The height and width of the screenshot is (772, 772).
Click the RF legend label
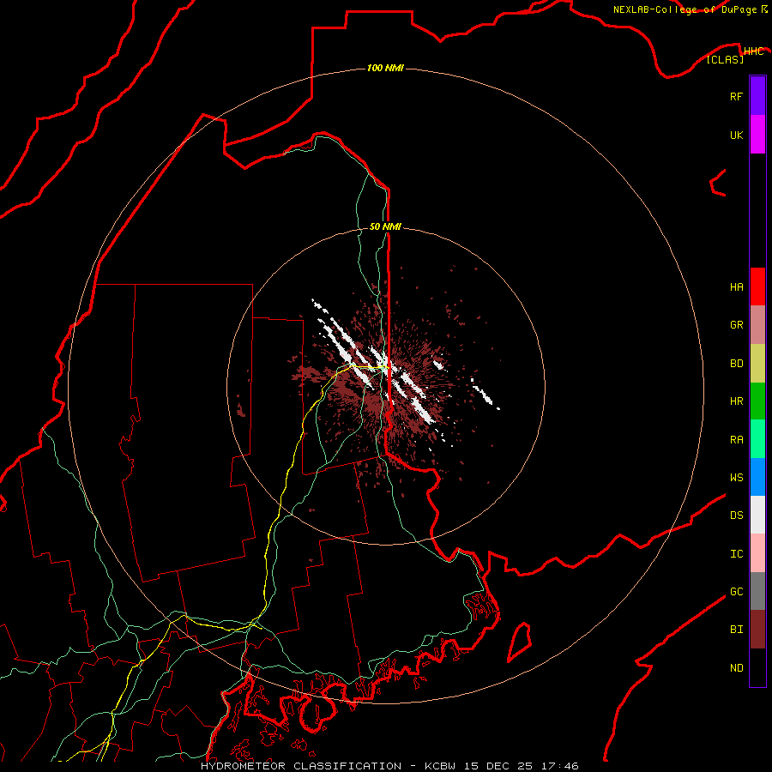coord(736,96)
